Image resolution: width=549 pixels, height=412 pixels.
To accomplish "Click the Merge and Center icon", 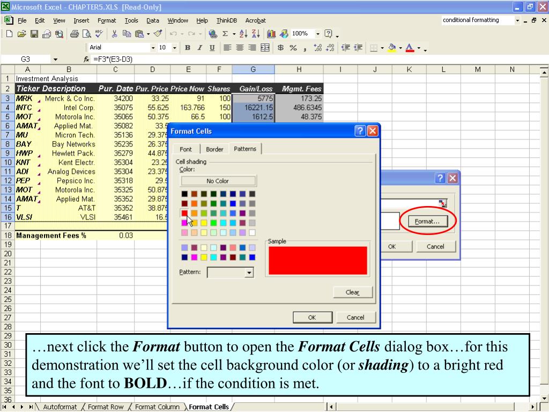I will click(x=265, y=48).
